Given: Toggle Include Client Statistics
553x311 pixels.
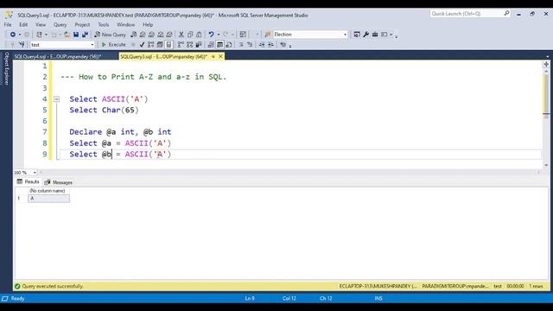Looking at the screenshot, I should pyautogui.click(x=199, y=45).
